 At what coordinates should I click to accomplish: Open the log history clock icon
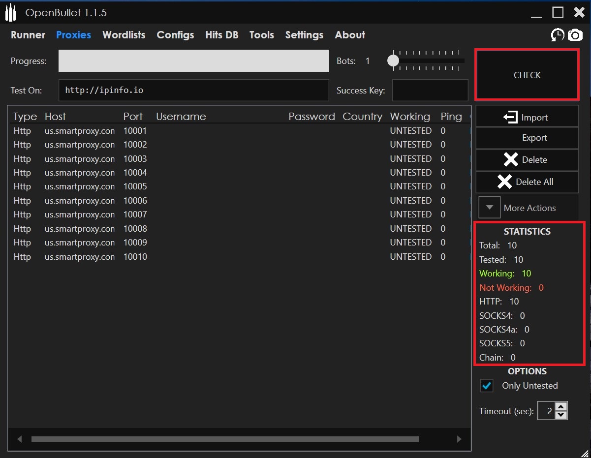558,35
